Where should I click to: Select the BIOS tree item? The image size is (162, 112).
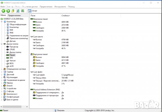click(x=11, y=63)
